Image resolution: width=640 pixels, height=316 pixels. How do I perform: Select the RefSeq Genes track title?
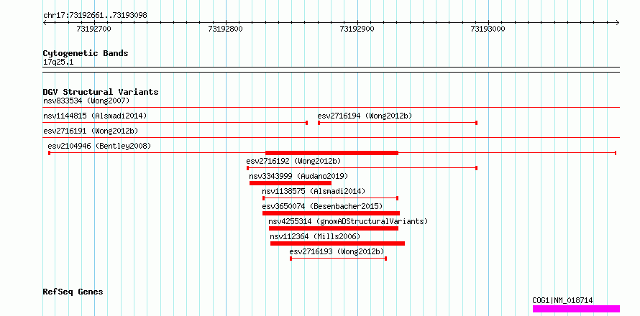coord(73,292)
